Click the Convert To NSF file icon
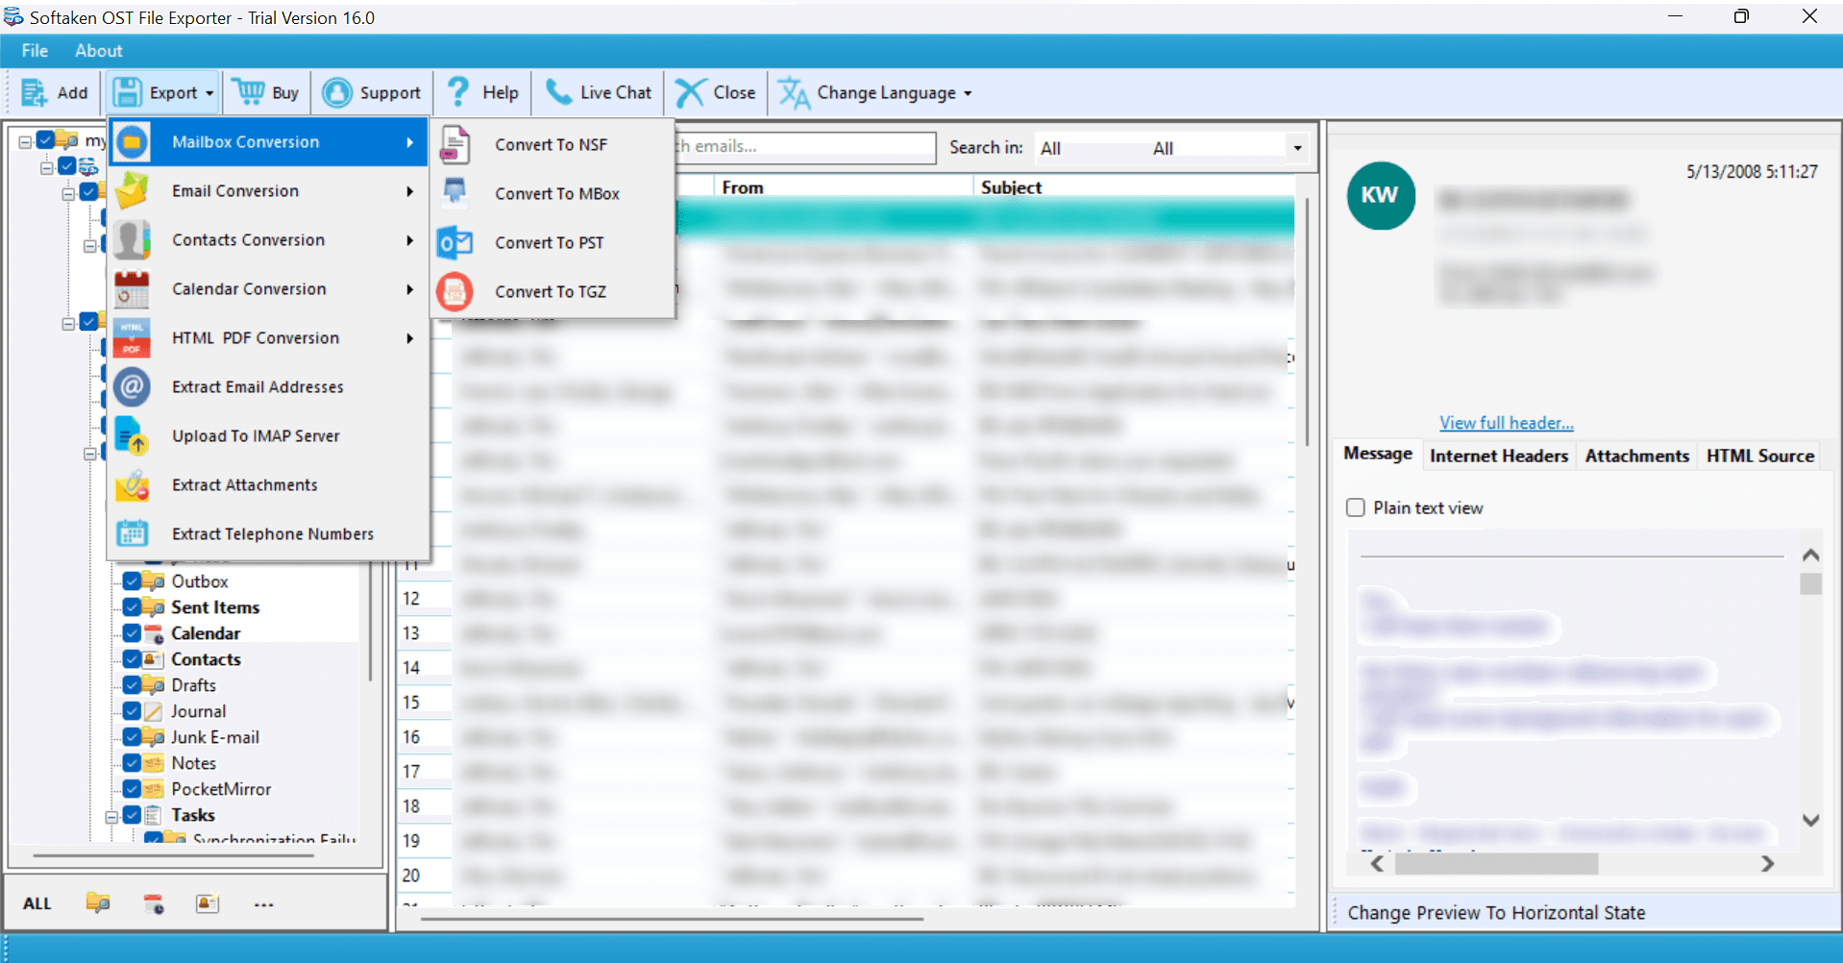This screenshot has height=963, width=1843. [455, 145]
